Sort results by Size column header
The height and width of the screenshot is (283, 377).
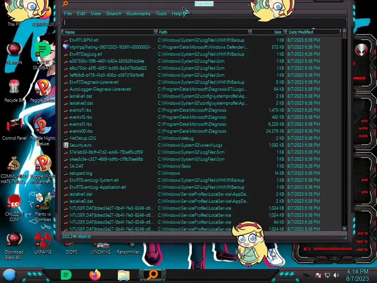[267, 32]
